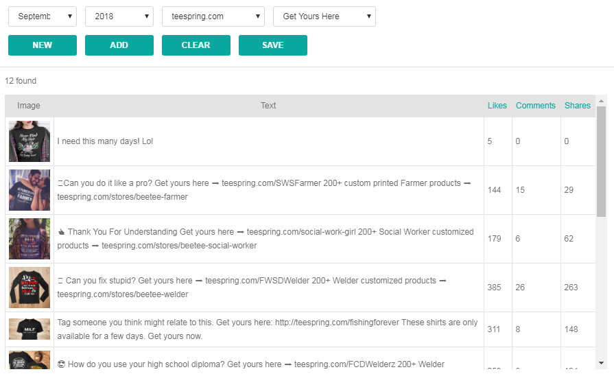The height and width of the screenshot is (374, 614).
Task: Click the Text column header
Action: point(268,106)
